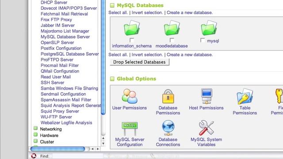Open Host Permissions computer icon
This screenshot has width=283, height=159.
click(207, 96)
